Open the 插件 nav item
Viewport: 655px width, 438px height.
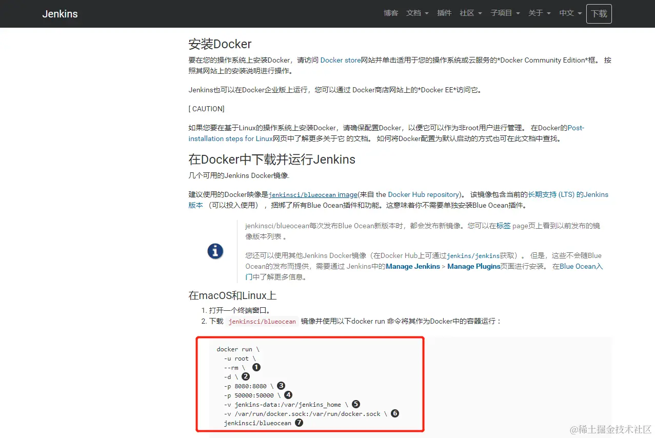coord(444,13)
